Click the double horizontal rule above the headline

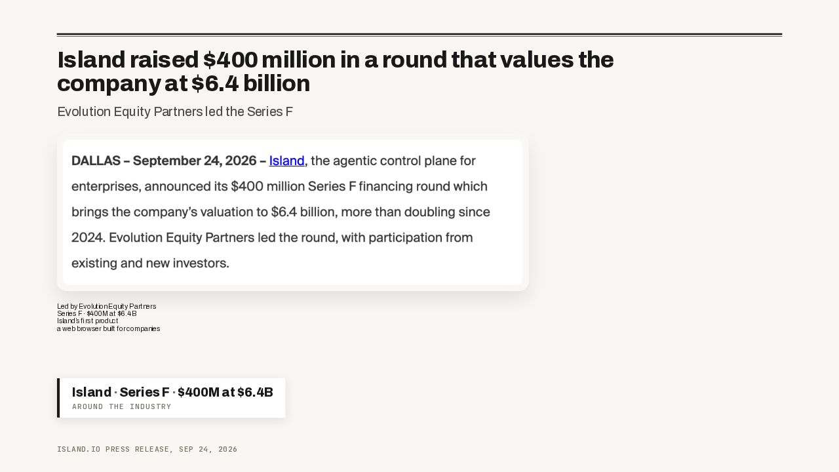point(419,35)
